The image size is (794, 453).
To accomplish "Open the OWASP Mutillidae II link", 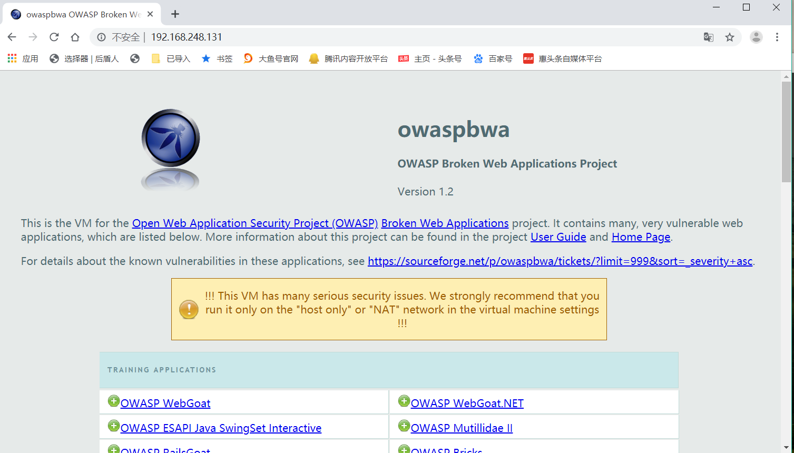I will tap(462, 428).
